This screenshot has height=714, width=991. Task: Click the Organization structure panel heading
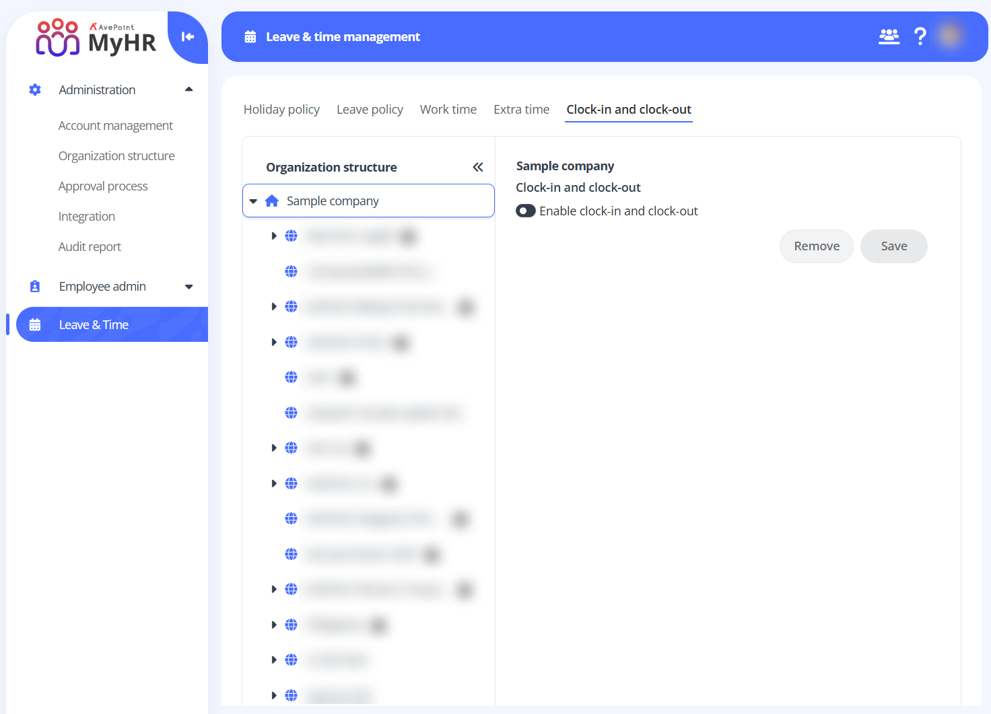[x=331, y=168]
